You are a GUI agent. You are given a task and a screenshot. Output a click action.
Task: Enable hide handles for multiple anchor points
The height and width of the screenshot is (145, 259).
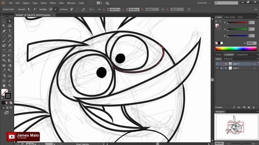[x=55, y=9]
